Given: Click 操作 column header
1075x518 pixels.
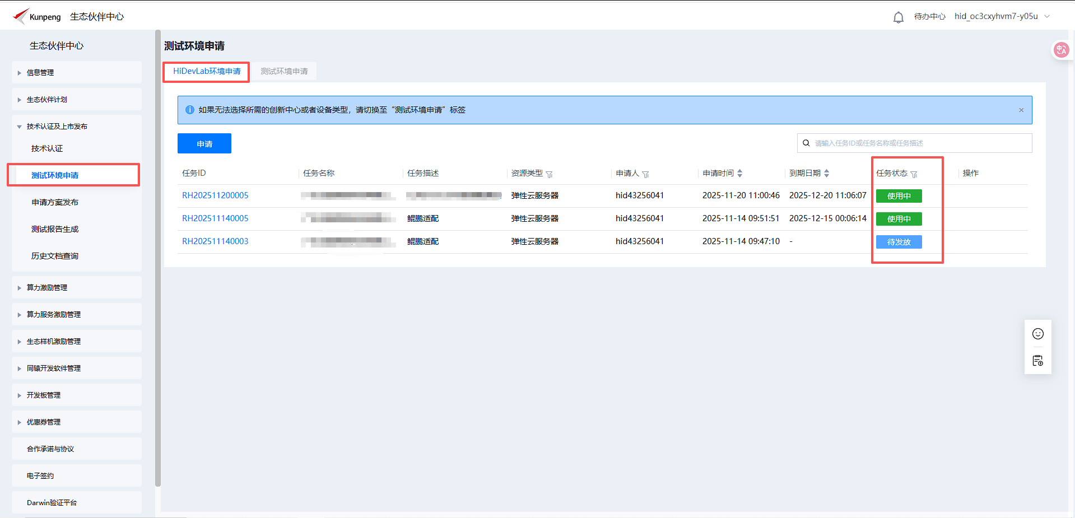Looking at the screenshot, I should [x=971, y=173].
